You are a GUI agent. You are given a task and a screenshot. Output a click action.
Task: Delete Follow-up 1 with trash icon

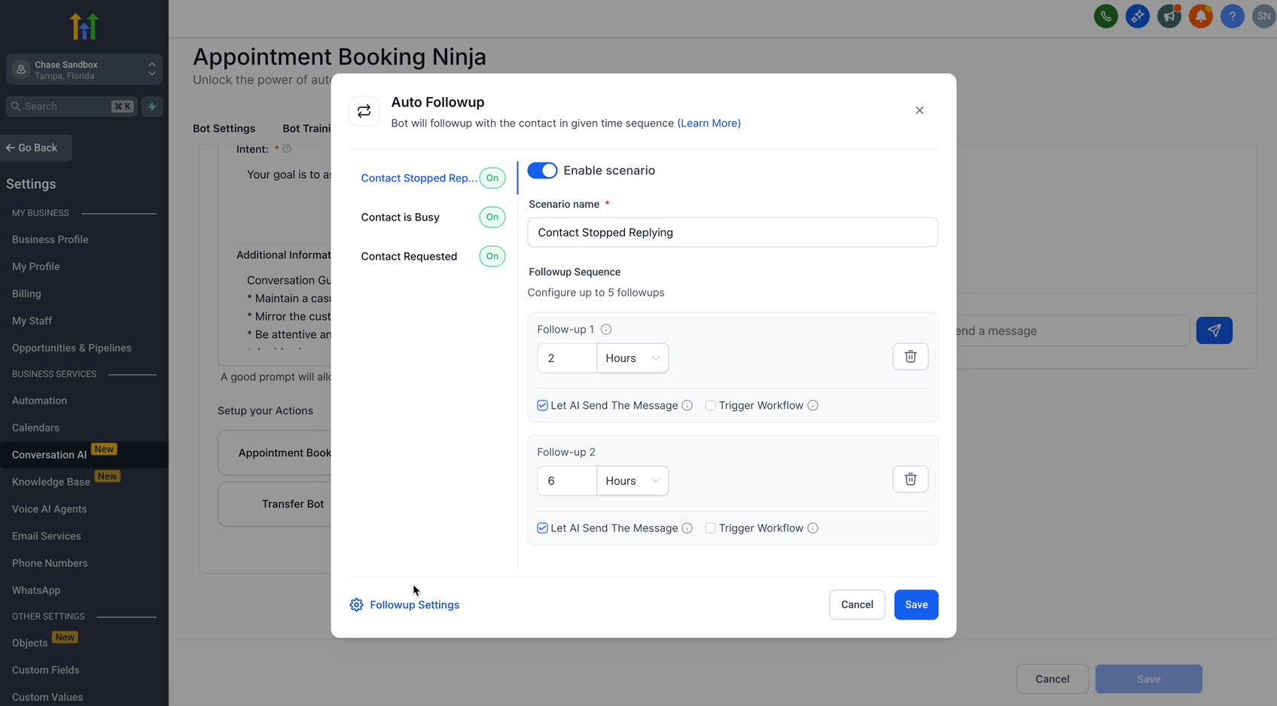tap(910, 357)
